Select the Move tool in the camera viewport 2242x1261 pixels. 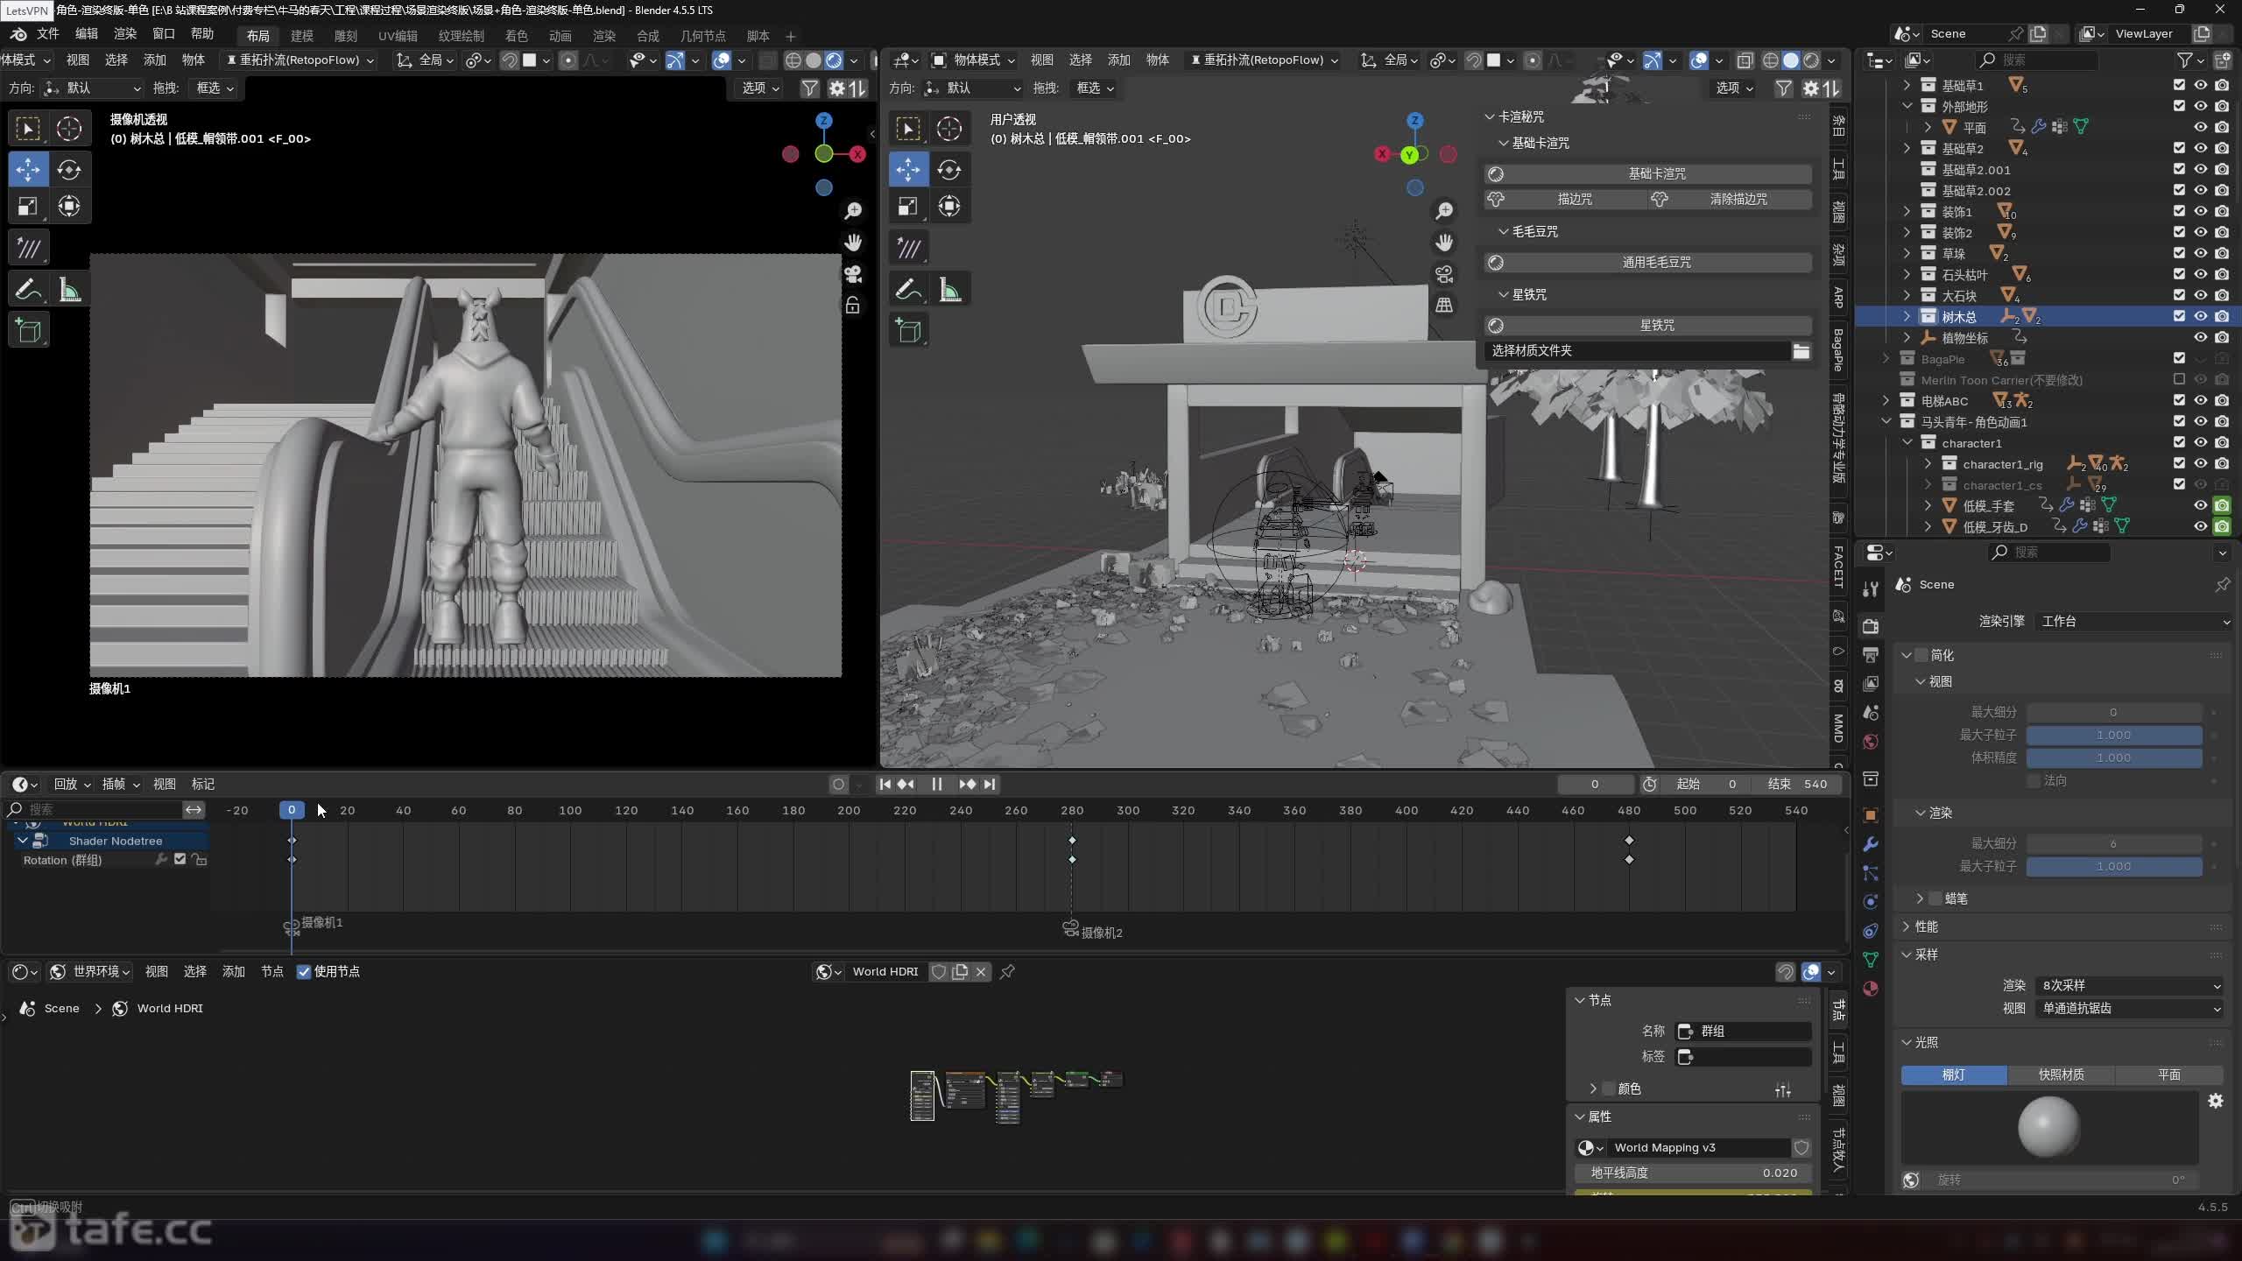point(28,169)
